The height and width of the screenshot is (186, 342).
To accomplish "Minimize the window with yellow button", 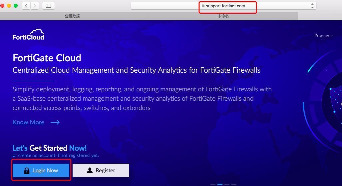I will click(9, 6).
